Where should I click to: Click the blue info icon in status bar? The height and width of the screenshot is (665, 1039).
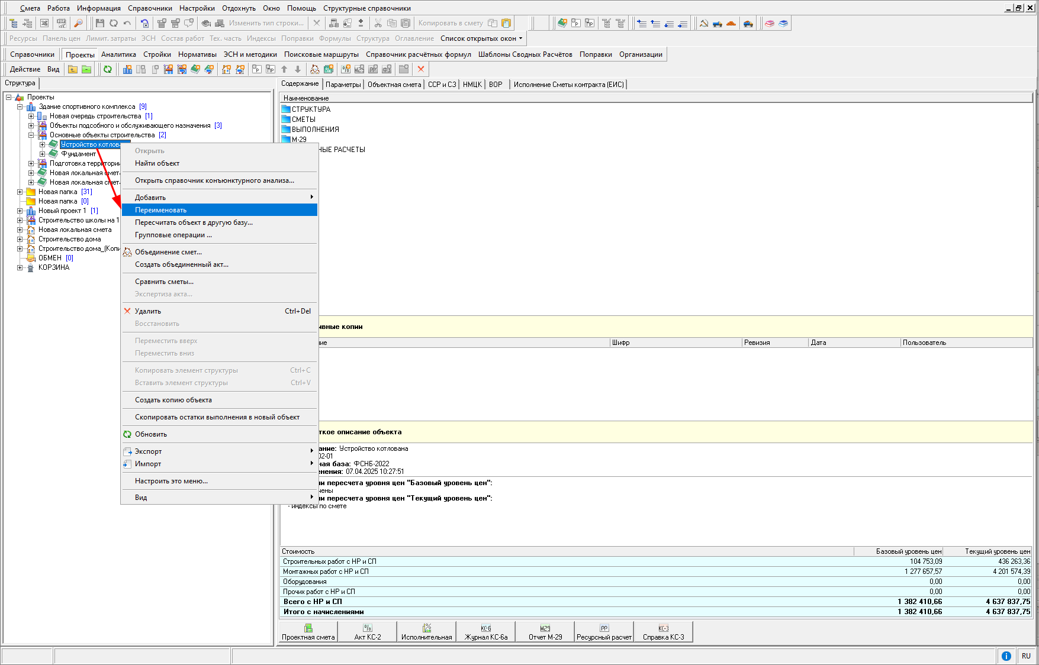coord(1006,656)
